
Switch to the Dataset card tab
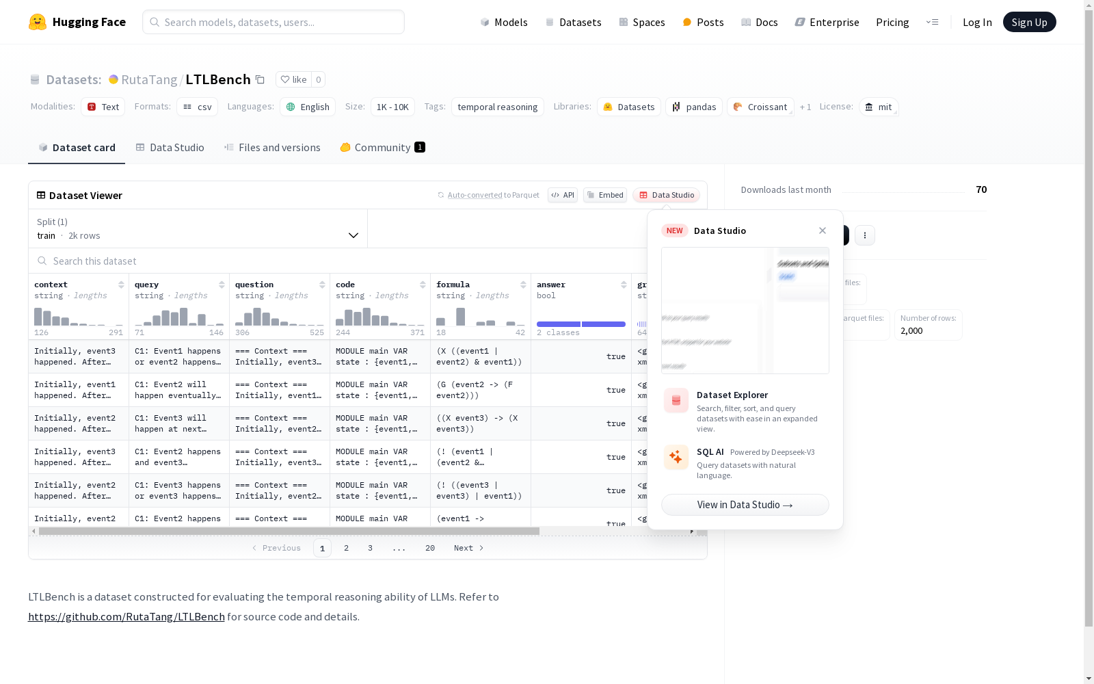77,148
